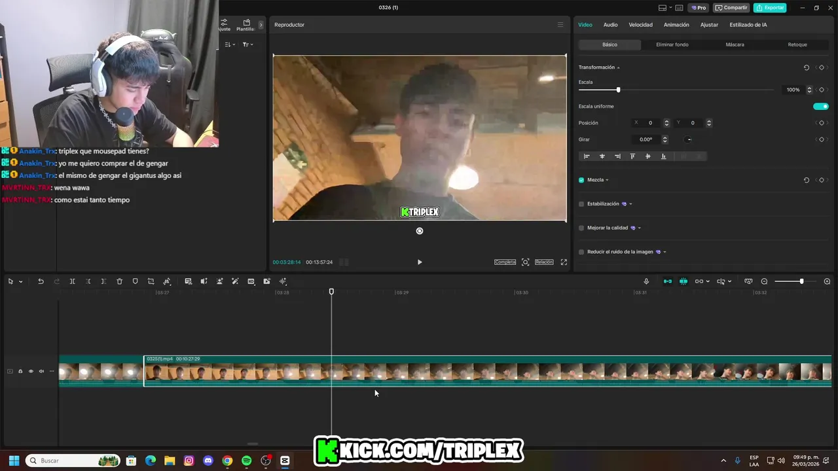Screen dimensions: 838x471
Task: Lock the video track with padlock icon
Action: pyautogui.click(x=20, y=372)
